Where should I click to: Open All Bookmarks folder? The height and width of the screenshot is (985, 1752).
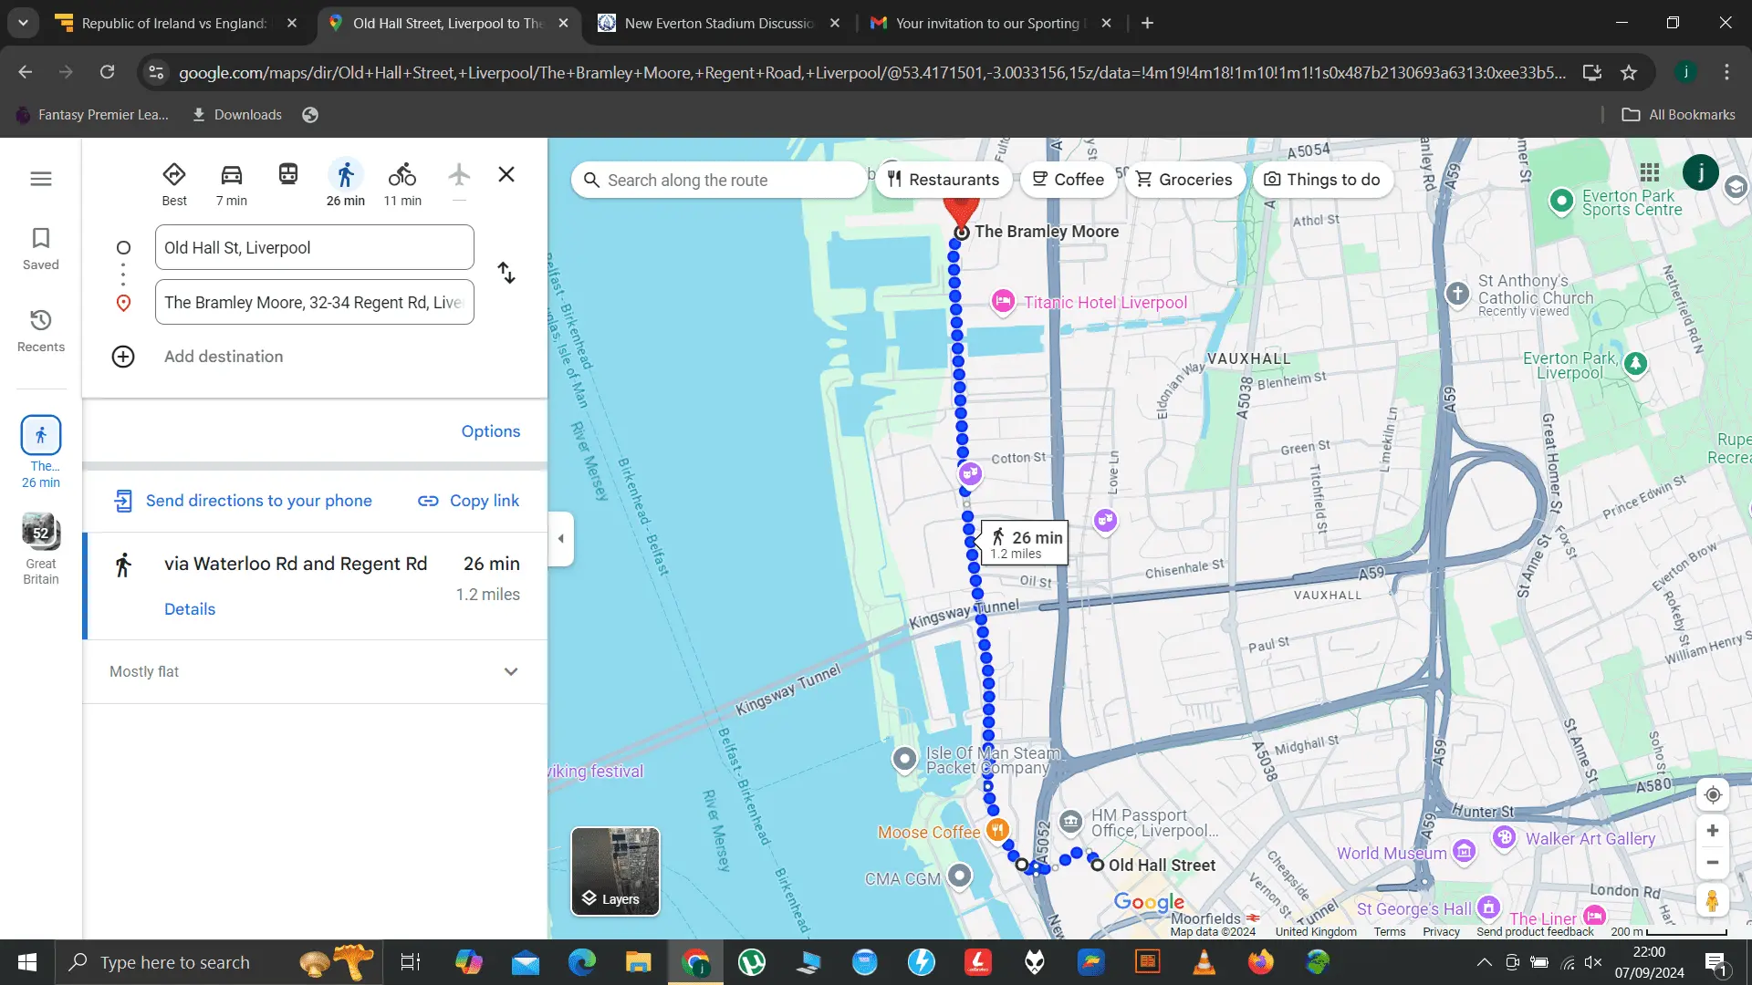tap(1678, 115)
